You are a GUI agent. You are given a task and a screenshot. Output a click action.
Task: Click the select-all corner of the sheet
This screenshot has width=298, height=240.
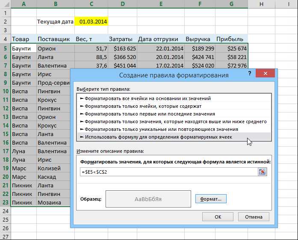tap(5, 4)
